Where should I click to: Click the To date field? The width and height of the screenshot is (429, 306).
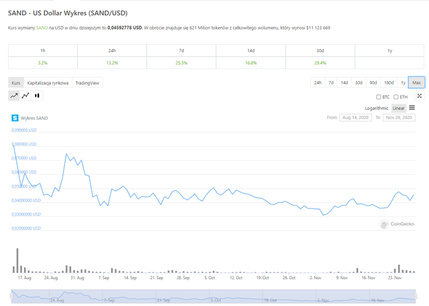(399, 117)
